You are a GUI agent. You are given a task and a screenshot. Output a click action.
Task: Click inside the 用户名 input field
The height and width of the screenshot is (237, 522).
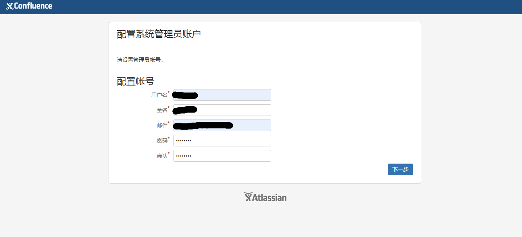222,94
